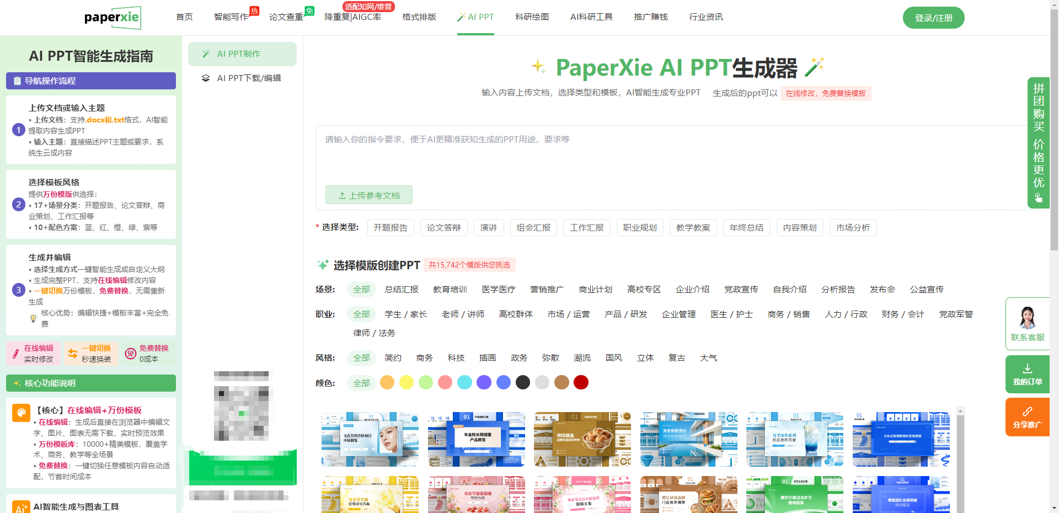Click the 免费替换 circle icon
Screen dimensions: 1059x513
pyautogui.click(x=130, y=354)
